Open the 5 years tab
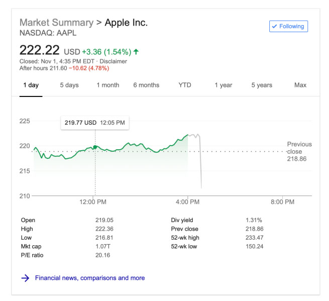This screenshot has height=301, width=329. 262,85
